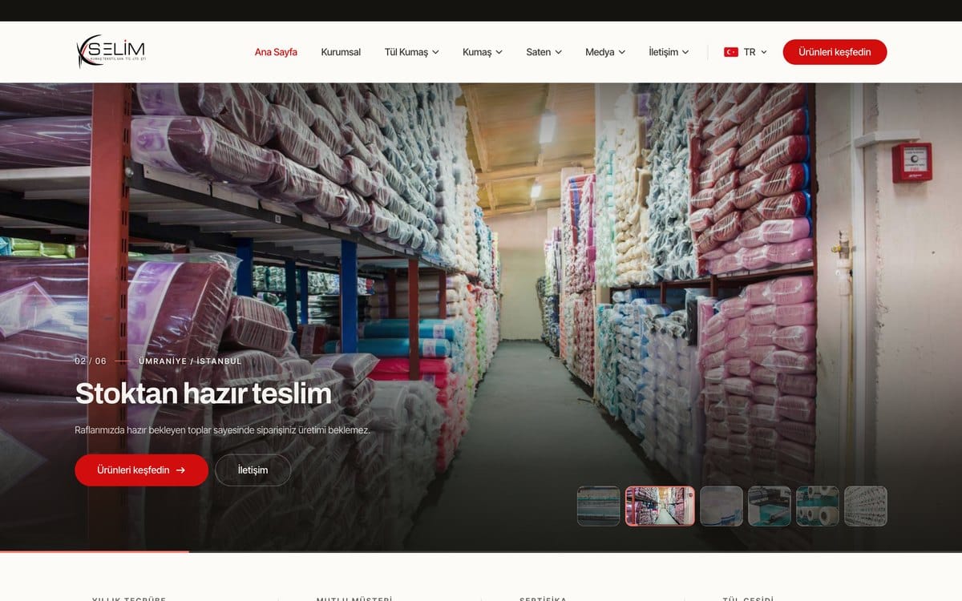This screenshot has width=962, height=601.
Task: Expand the İletişim dropdown in navbar
Action: point(669,52)
